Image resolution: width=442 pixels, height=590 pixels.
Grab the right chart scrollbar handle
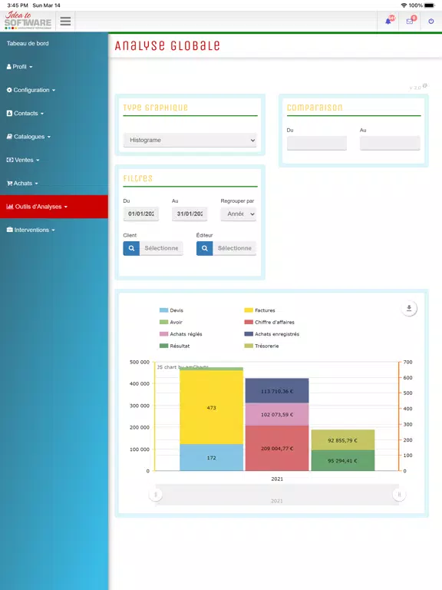pos(399,495)
